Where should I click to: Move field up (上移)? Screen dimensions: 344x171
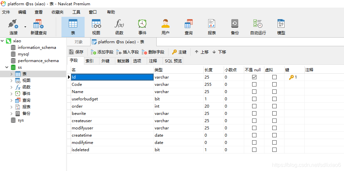click(202, 52)
